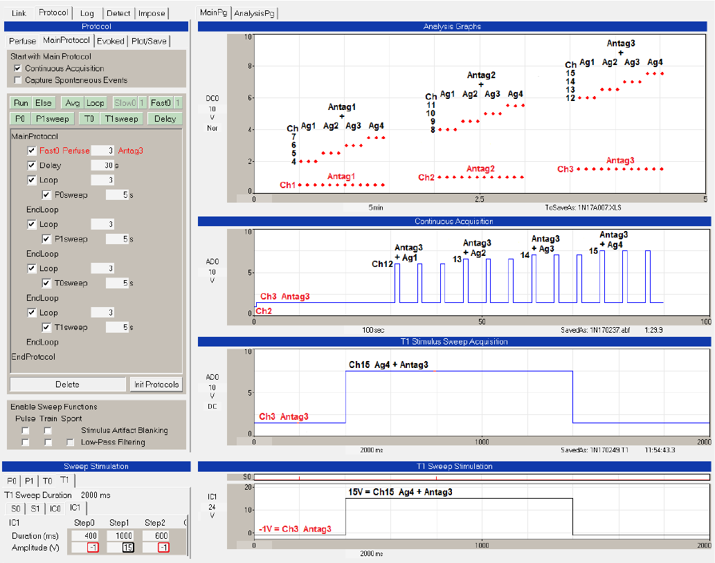Click the green Delay button
The image size is (715, 563).
click(165, 118)
